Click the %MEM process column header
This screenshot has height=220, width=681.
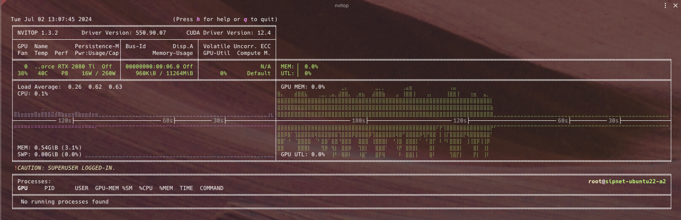pos(166,188)
